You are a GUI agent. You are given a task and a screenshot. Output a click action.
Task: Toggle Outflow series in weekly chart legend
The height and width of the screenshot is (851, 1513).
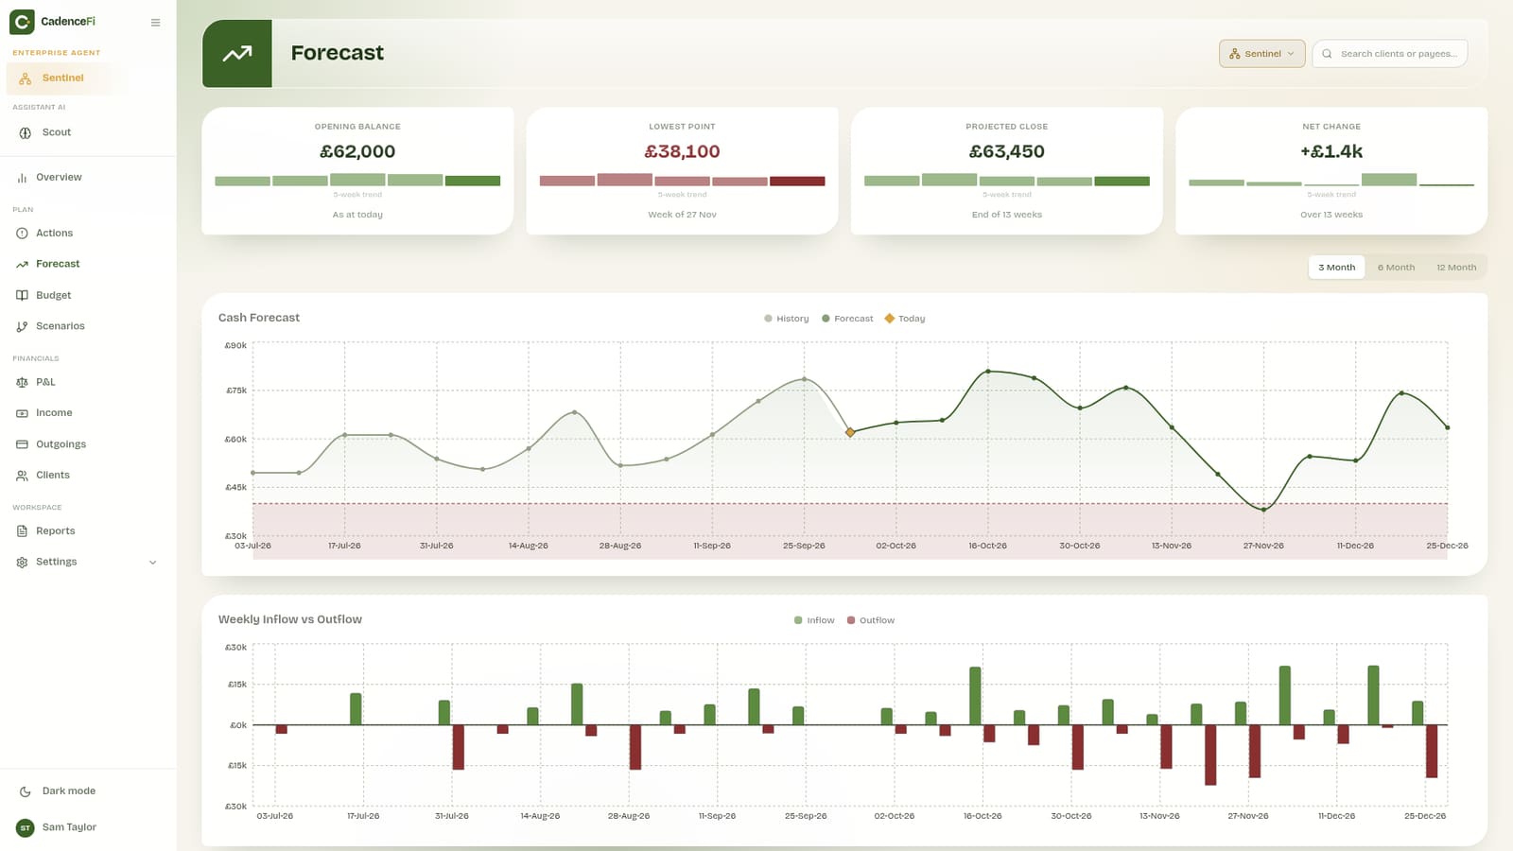(x=871, y=620)
